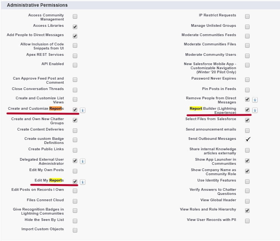Check Access Community Management permission
Image resolution: width=280 pixels, height=241 pixels.
pos(75,16)
